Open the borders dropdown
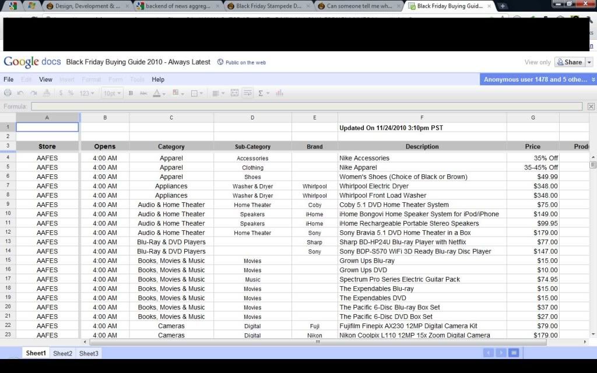The height and width of the screenshot is (373, 597). click(x=196, y=93)
